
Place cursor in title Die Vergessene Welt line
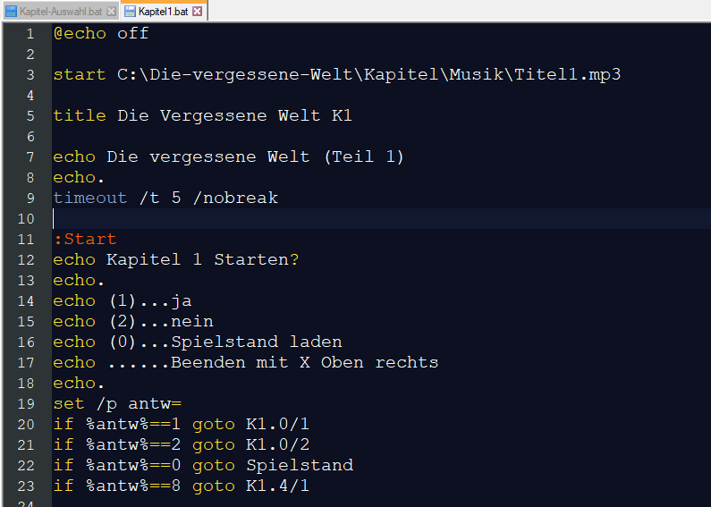pyautogui.click(x=202, y=115)
